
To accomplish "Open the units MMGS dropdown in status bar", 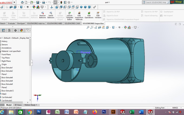I will [x=181, y=108].
